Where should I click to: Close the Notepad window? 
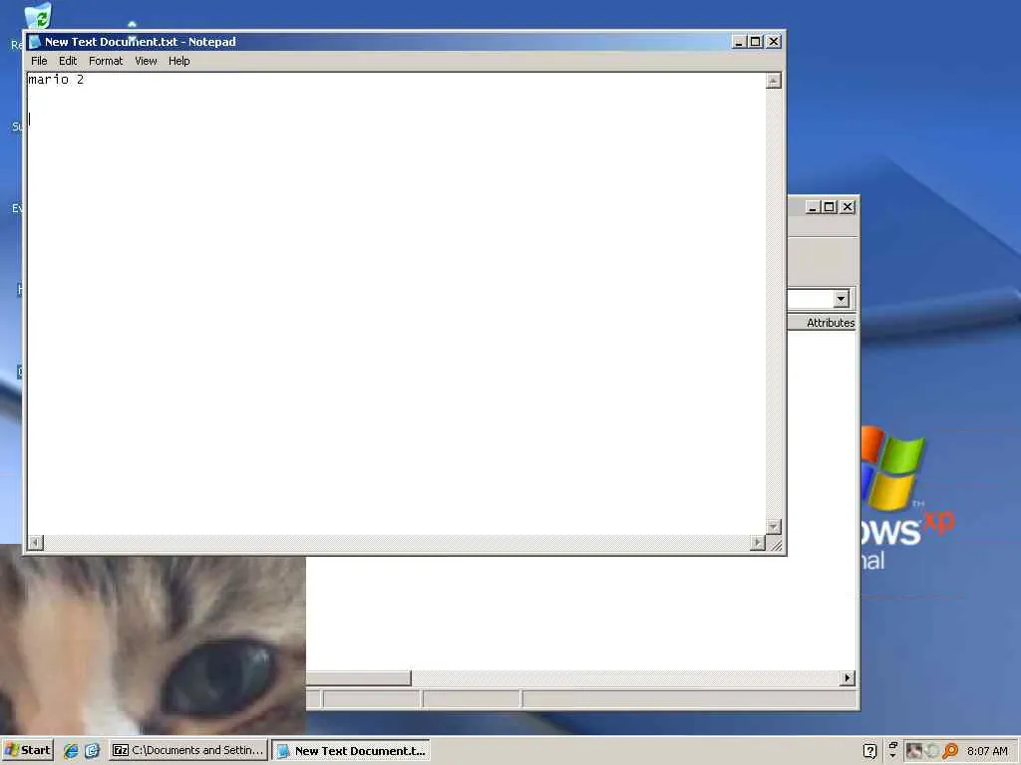coord(774,42)
